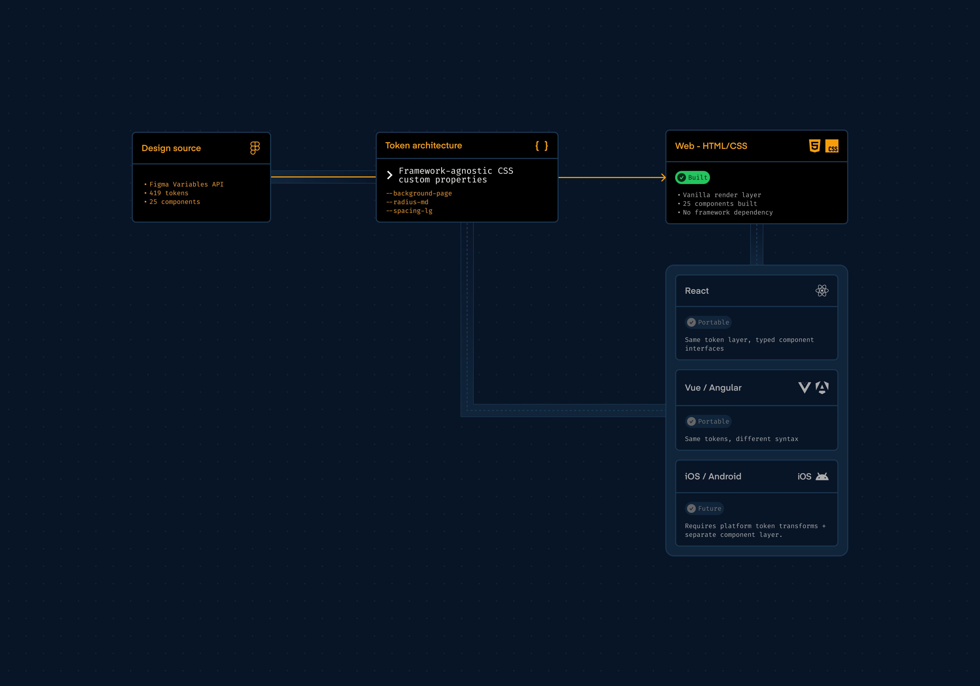Select the iOS / Android card heading
The height and width of the screenshot is (686, 980).
click(713, 476)
